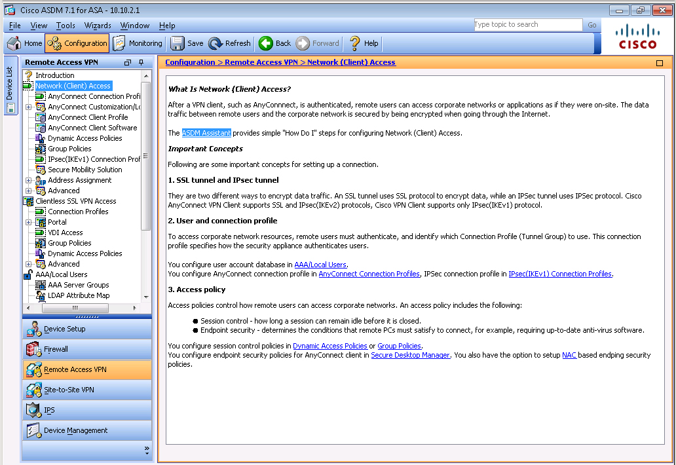Switch to the IPS section
This screenshot has height=465, width=676.
(49, 410)
